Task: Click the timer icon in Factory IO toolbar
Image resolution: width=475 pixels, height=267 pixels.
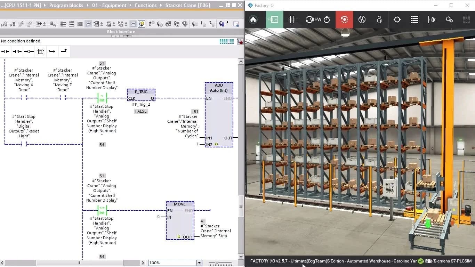Action: click(327, 20)
